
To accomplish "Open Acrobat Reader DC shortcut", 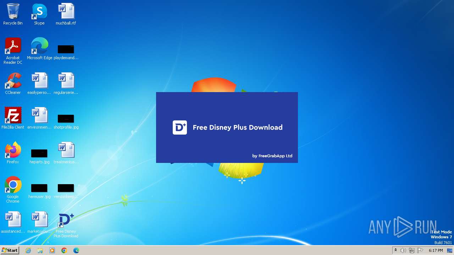I will [x=13, y=51].
